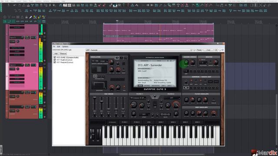
Task: Click the Master volume knob
Action: [x=216, y=62]
